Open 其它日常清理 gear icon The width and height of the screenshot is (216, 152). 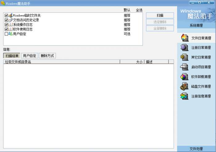184,57
